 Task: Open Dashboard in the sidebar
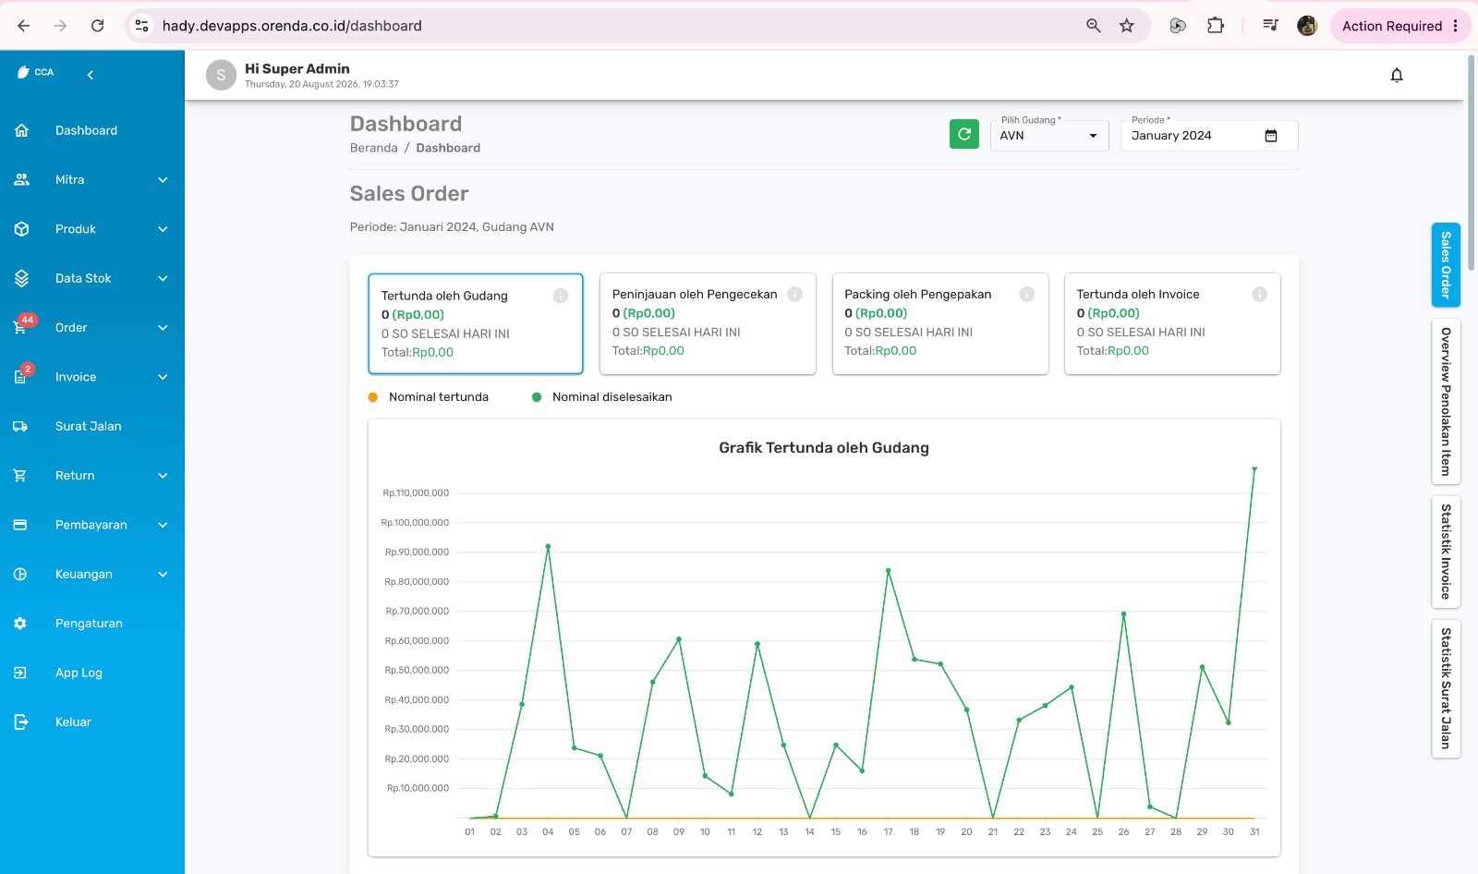click(92, 130)
